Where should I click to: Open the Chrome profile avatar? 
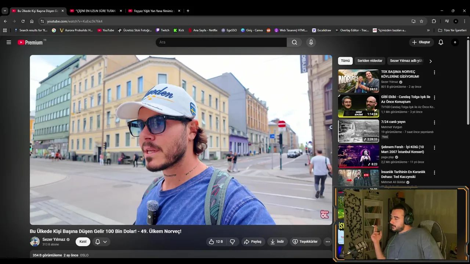456,21
